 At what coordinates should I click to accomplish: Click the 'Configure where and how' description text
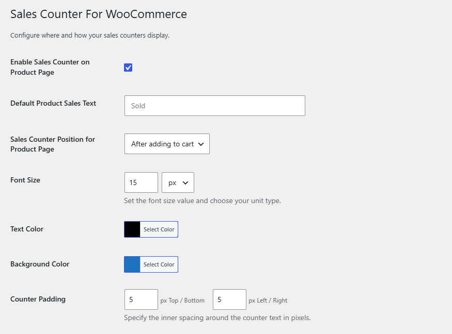click(90, 36)
